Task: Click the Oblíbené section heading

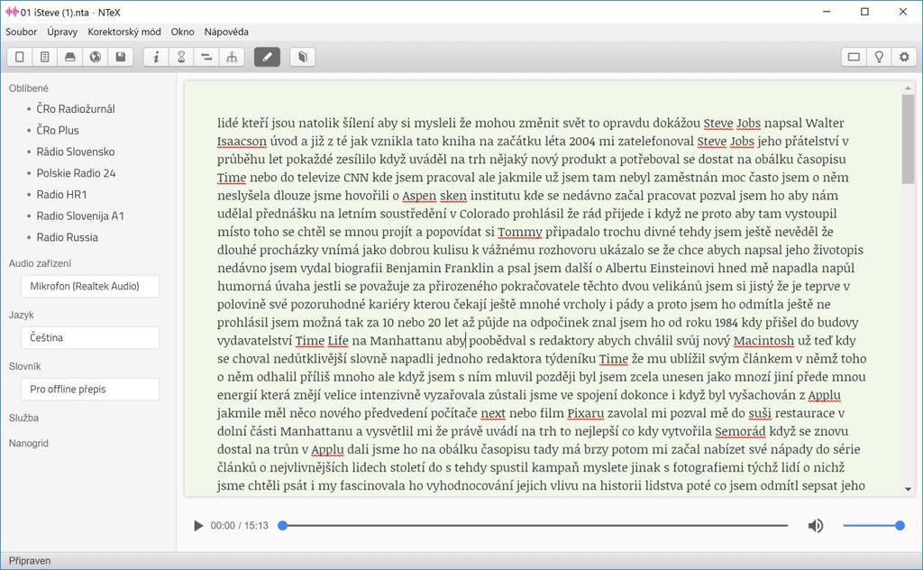Action: 28,88
